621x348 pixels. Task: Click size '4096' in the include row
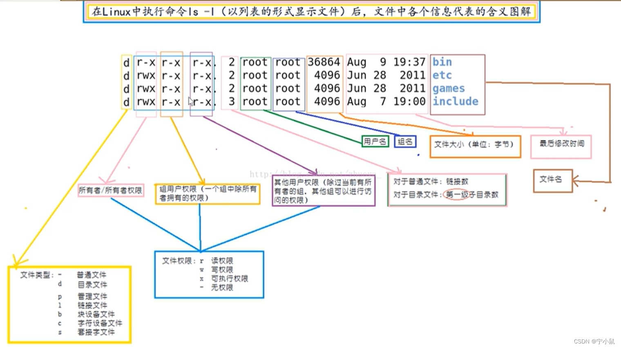[327, 101]
